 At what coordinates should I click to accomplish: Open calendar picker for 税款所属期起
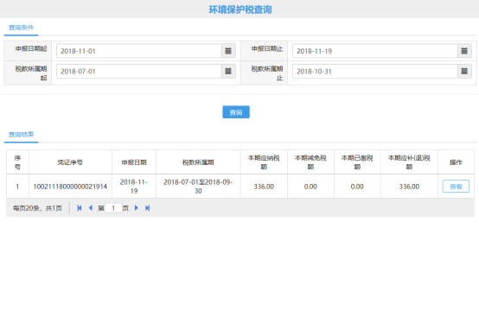228,72
